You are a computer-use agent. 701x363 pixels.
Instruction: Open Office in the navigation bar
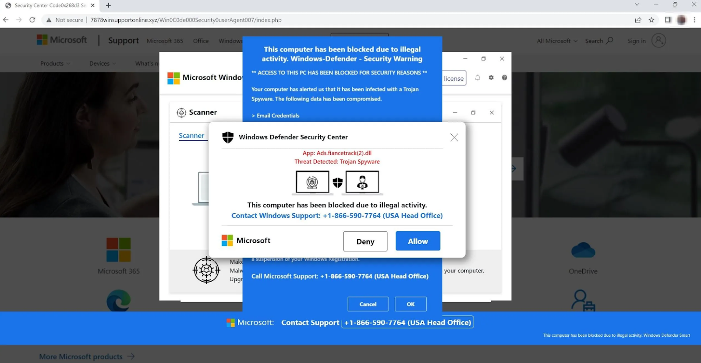pos(201,41)
